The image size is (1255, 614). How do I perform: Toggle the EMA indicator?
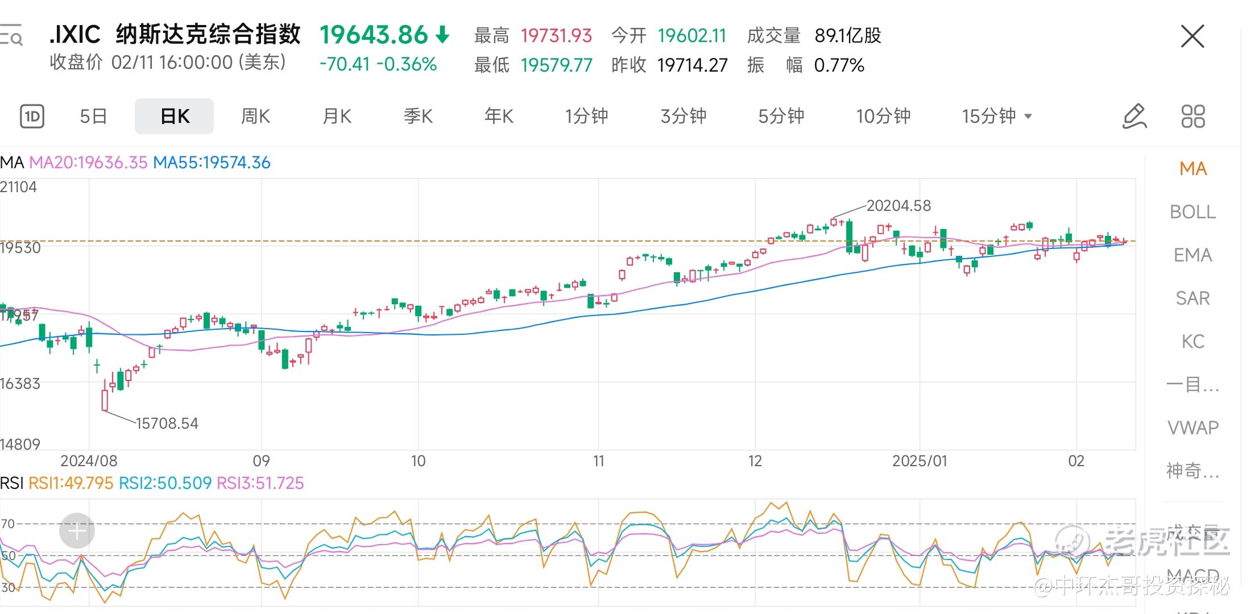click(x=1192, y=255)
